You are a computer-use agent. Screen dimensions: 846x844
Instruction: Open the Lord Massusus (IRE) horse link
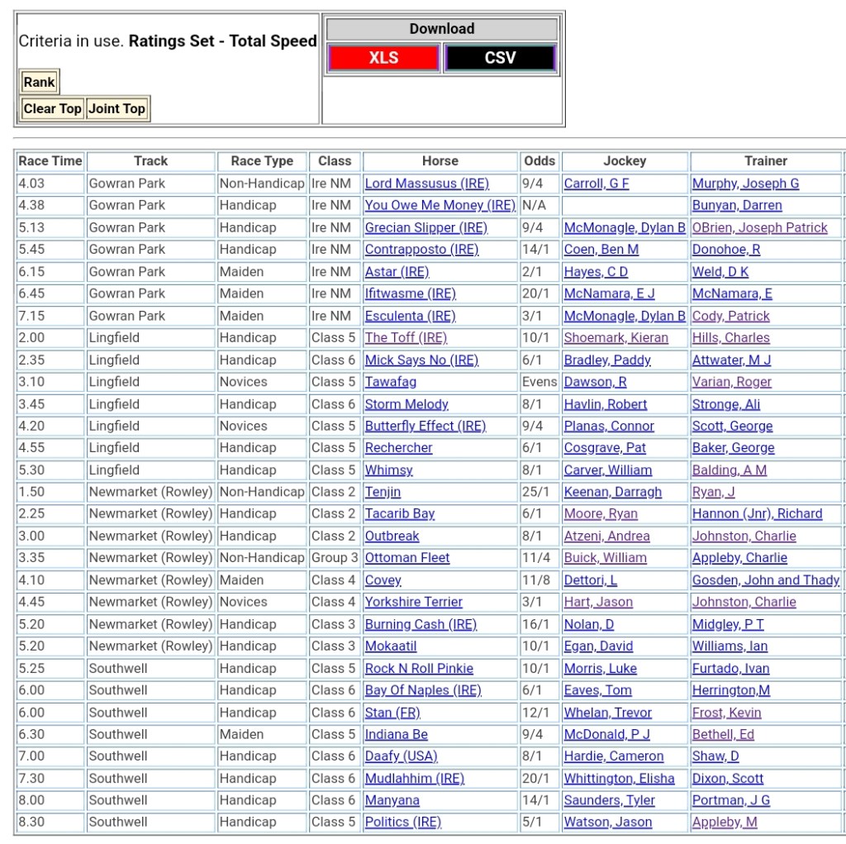coord(426,184)
